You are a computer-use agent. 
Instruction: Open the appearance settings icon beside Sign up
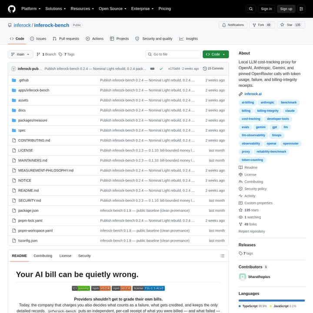click(301, 9)
